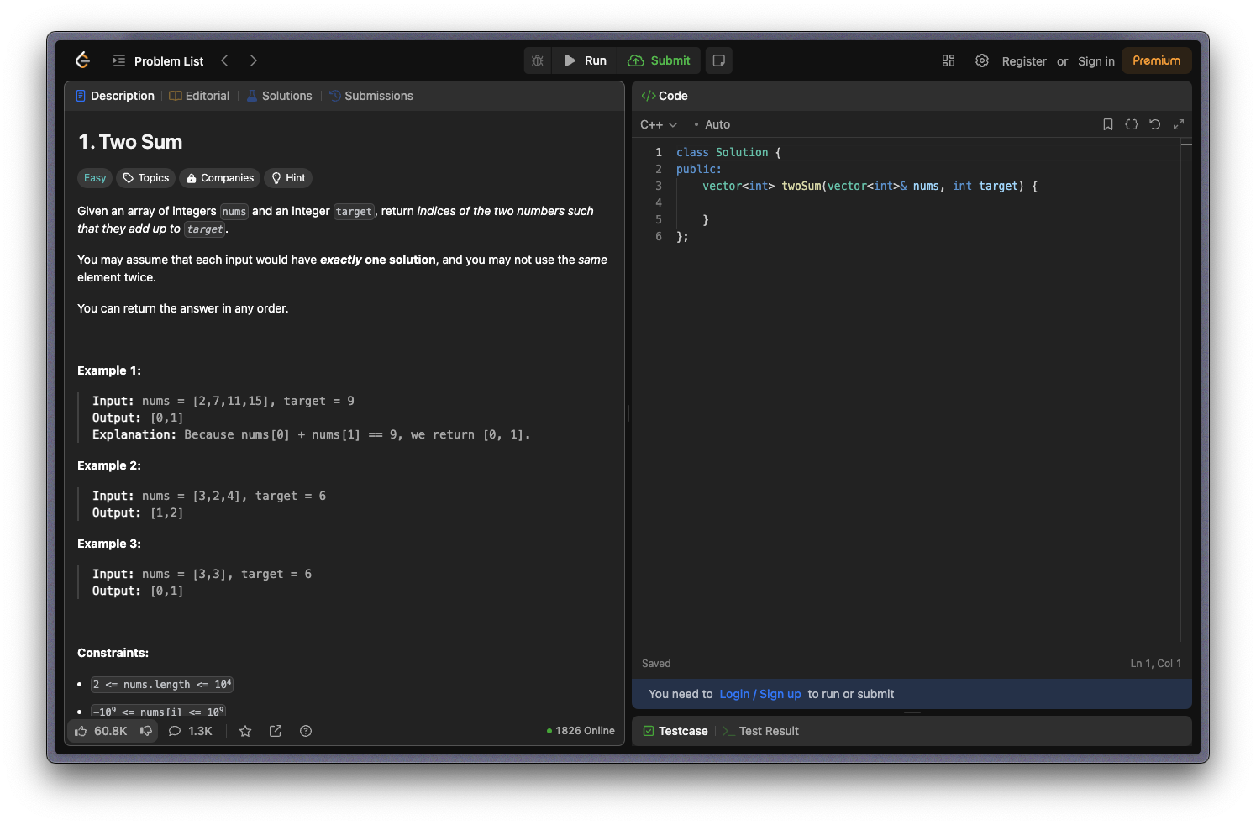Switch to the Solutions tab

pos(279,96)
